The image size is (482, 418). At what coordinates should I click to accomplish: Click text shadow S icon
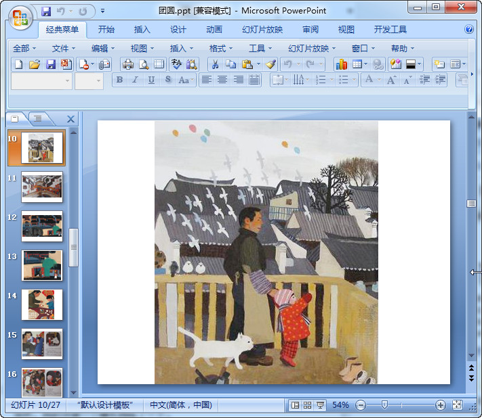coord(167,80)
